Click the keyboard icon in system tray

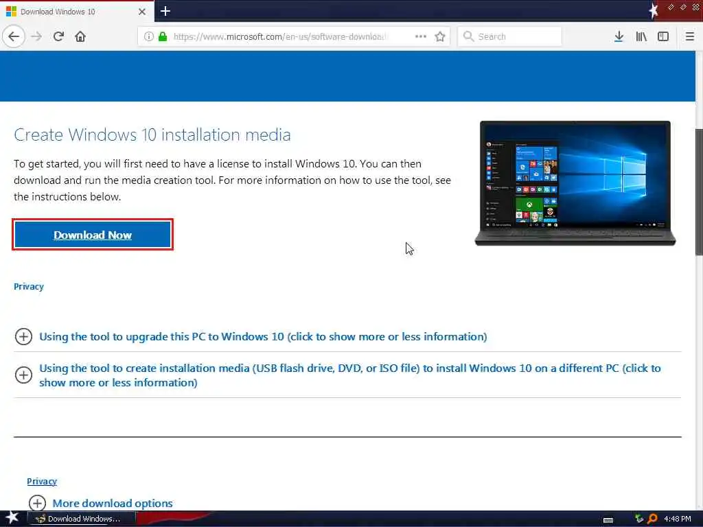608,520
